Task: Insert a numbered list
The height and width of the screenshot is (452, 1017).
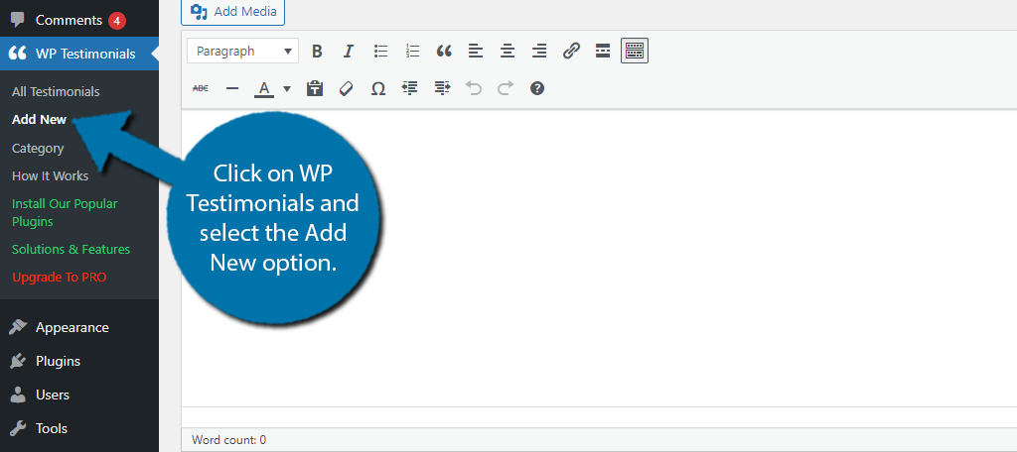Action: pyautogui.click(x=412, y=52)
